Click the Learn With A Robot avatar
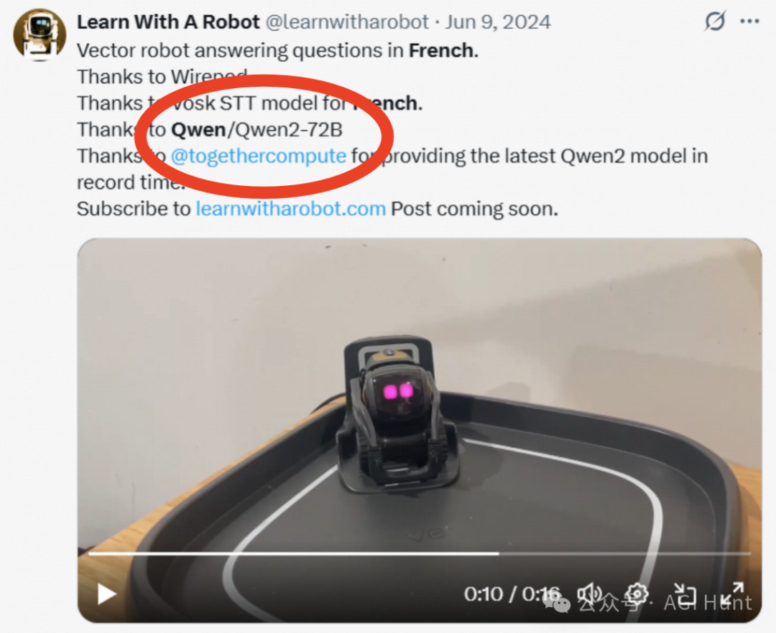The height and width of the screenshot is (633, 776). coord(40,34)
